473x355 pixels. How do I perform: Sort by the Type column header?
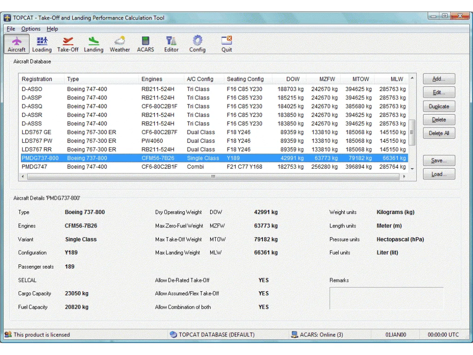(101, 79)
